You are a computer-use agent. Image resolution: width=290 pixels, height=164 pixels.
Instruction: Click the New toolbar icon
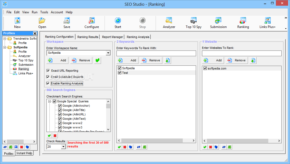point(17,23)
